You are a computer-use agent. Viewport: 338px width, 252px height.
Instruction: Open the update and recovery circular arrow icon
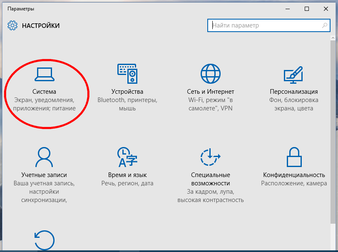(45, 240)
